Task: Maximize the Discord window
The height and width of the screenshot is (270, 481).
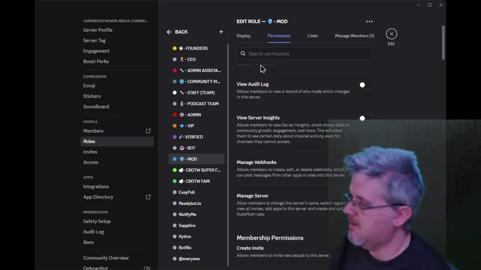Action: (430, 5)
